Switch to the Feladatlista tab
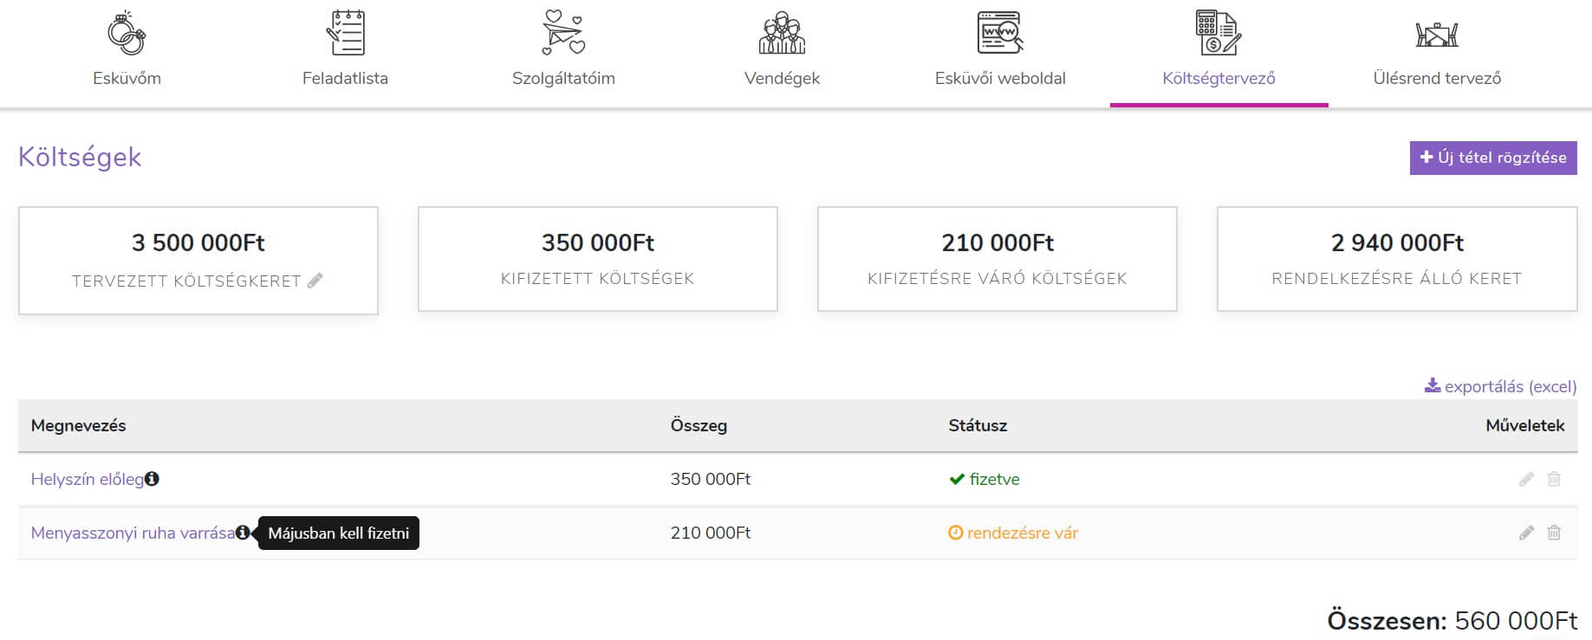The height and width of the screenshot is (640, 1592). pyautogui.click(x=345, y=54)
